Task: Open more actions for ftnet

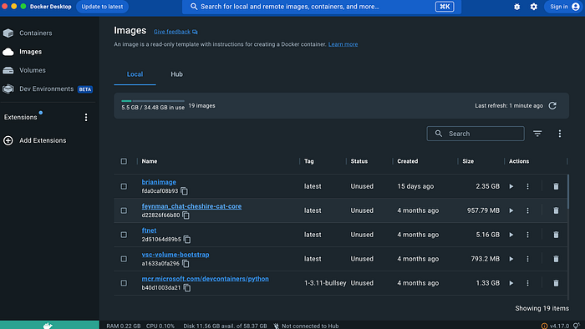Action: coord(527,235)
